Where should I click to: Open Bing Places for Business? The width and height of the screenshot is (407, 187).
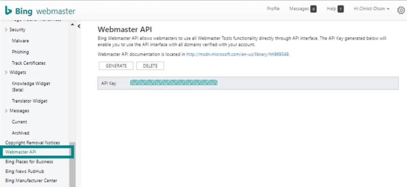coord(29,162)
